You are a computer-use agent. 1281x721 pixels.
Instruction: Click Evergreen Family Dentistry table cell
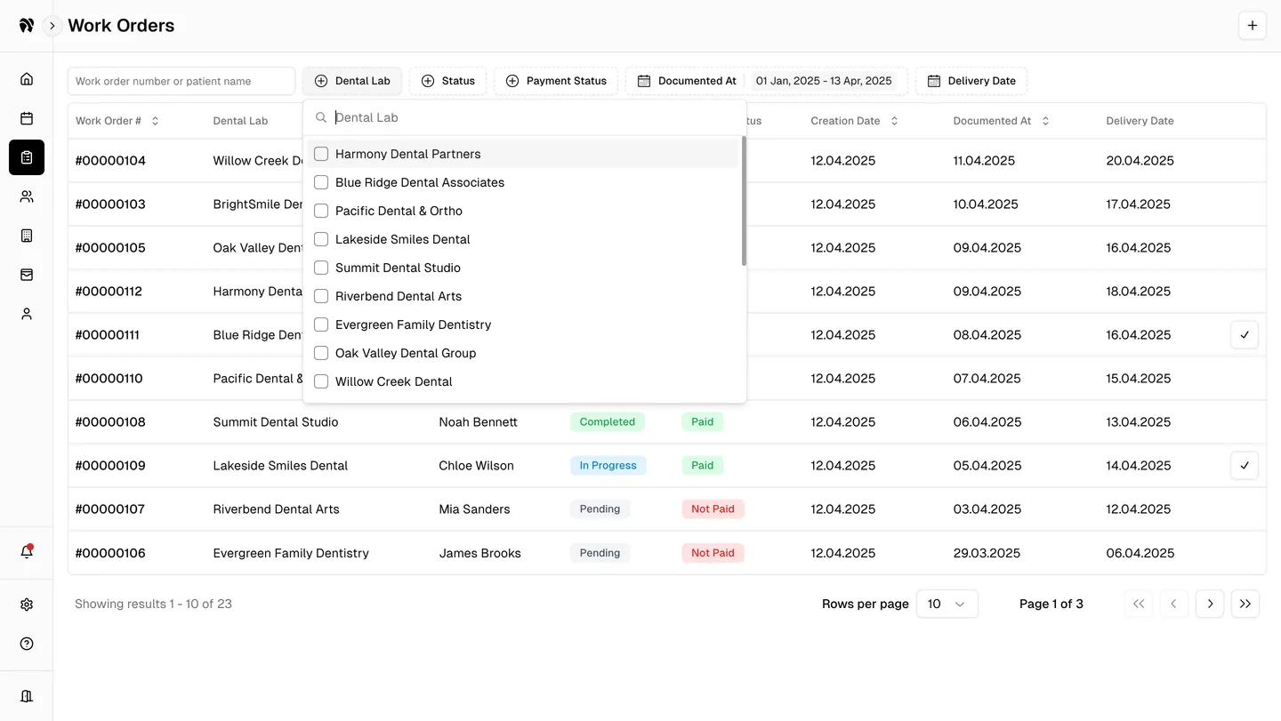click(291, 553)
